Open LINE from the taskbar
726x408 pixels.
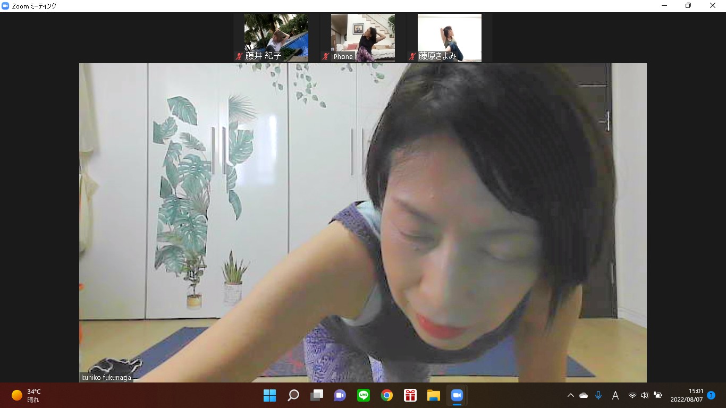click(x=364, y=395)
